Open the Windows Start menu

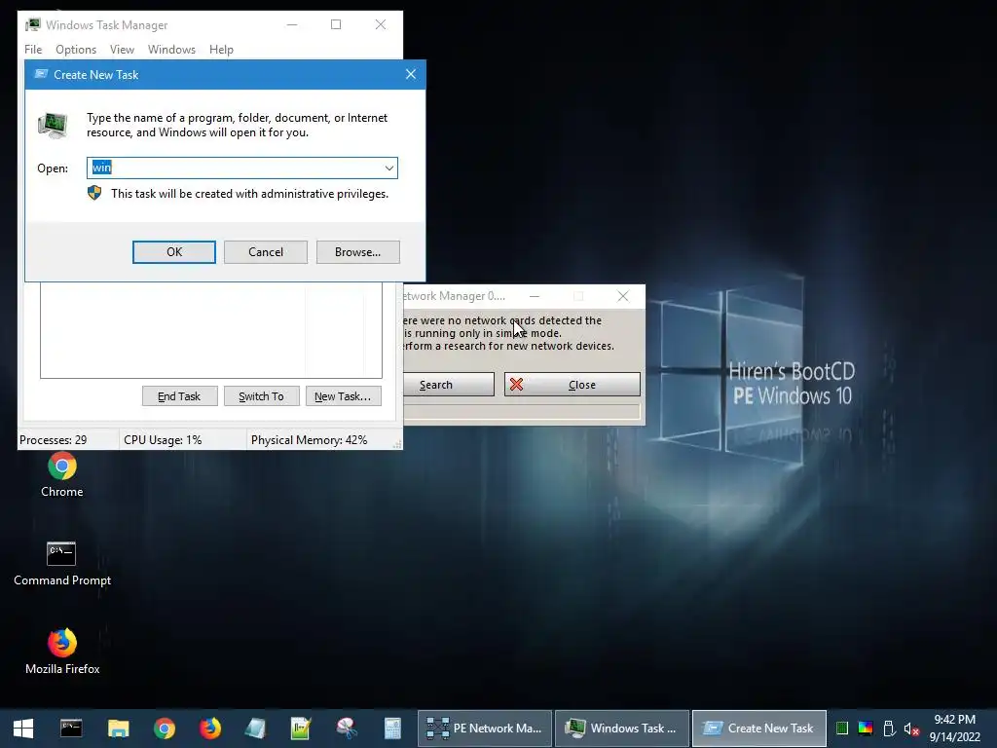pos(23,729)
